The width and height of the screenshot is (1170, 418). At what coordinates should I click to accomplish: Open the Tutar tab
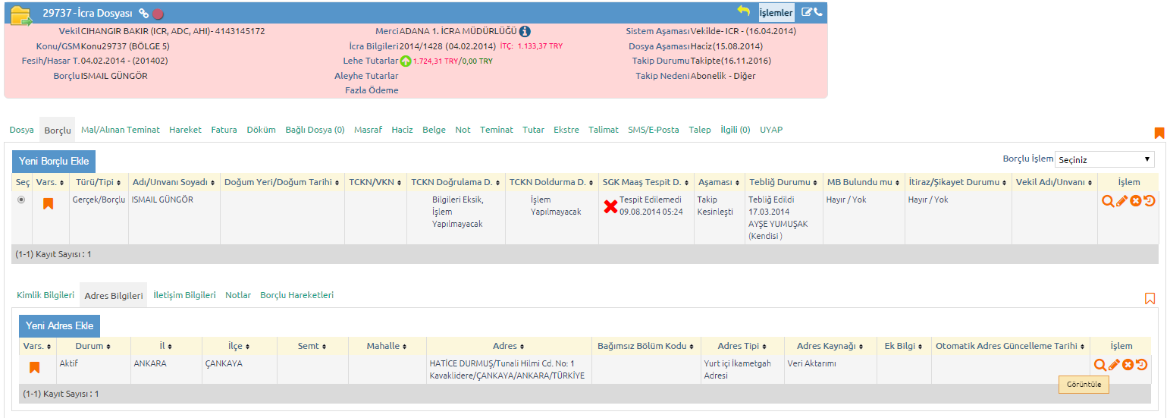point(533,130)
